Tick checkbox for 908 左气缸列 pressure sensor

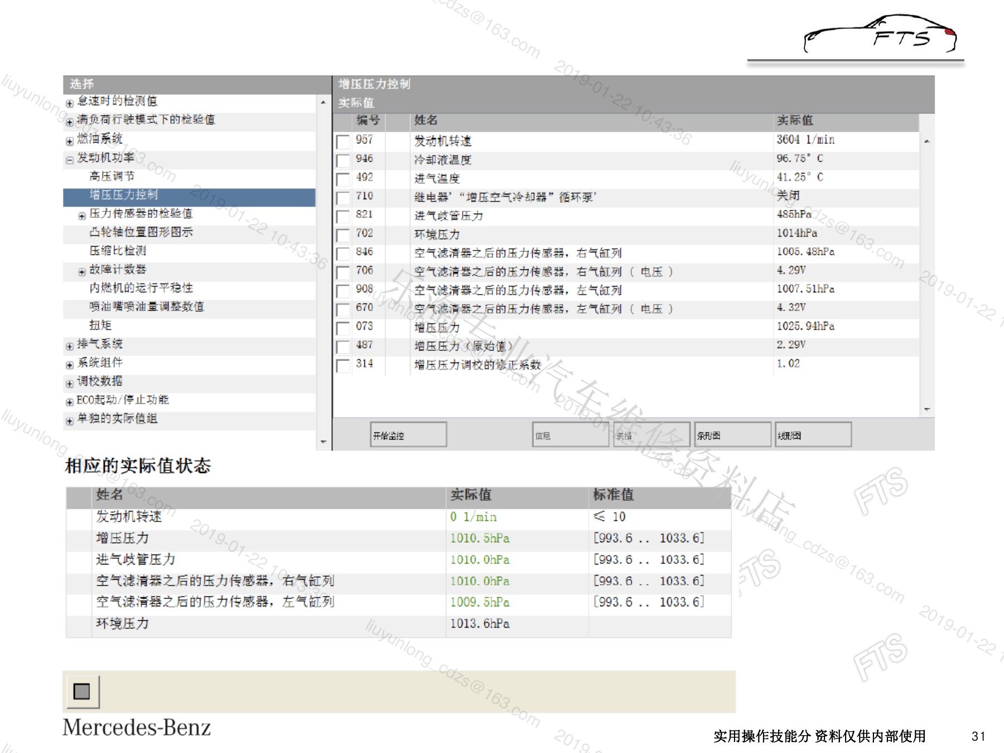tap(343, 291)
